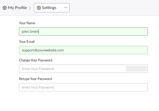Click Enter Your Password placeholder in first password field
159x111 pixels.
pos(38,69)
